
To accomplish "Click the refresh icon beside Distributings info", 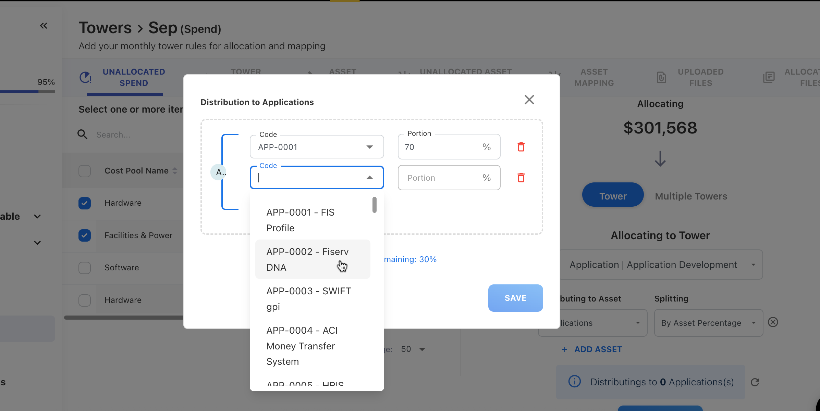I will point(755,382).
